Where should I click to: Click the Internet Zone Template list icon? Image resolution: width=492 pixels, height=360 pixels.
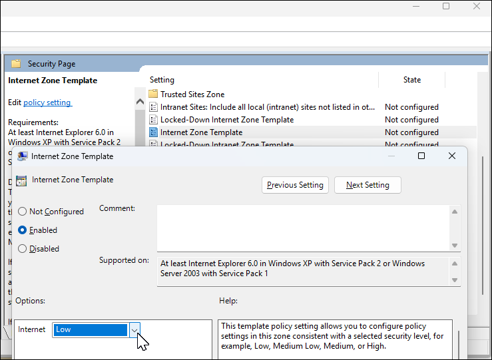click(153, 132)
